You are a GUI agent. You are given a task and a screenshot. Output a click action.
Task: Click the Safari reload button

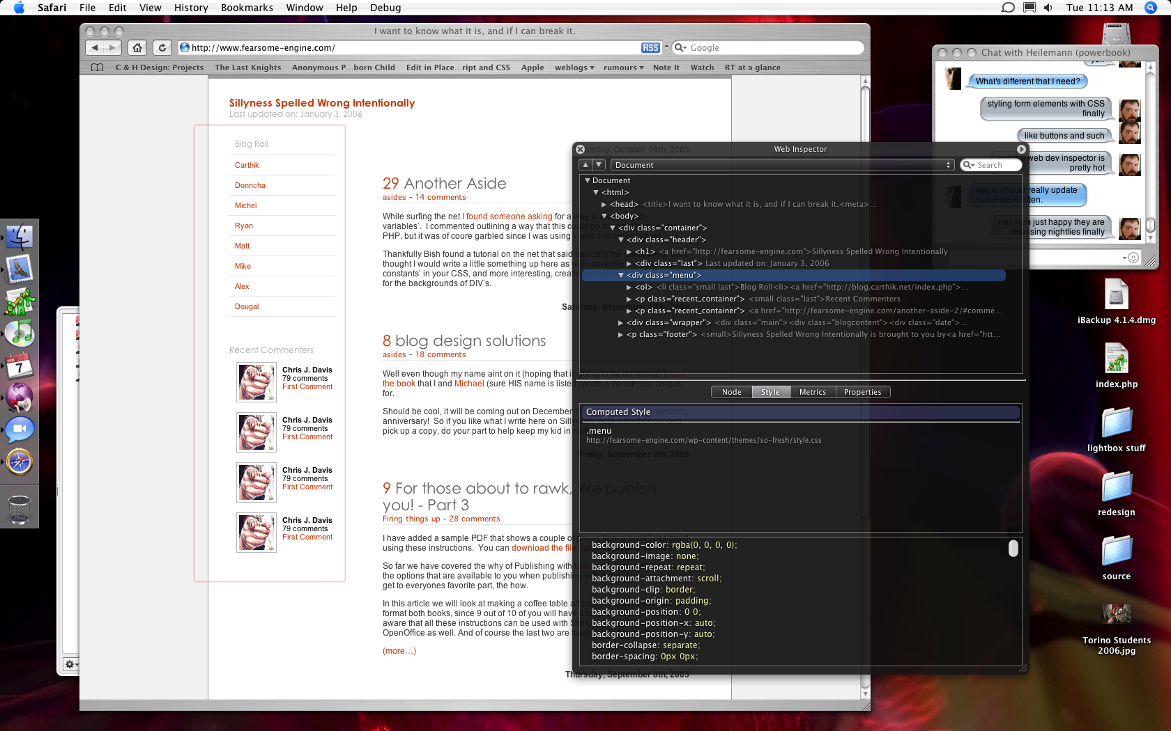click(x=162, y=47)
